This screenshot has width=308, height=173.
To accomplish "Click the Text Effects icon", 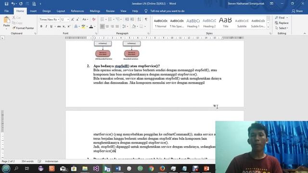I will tap(76, 26).
